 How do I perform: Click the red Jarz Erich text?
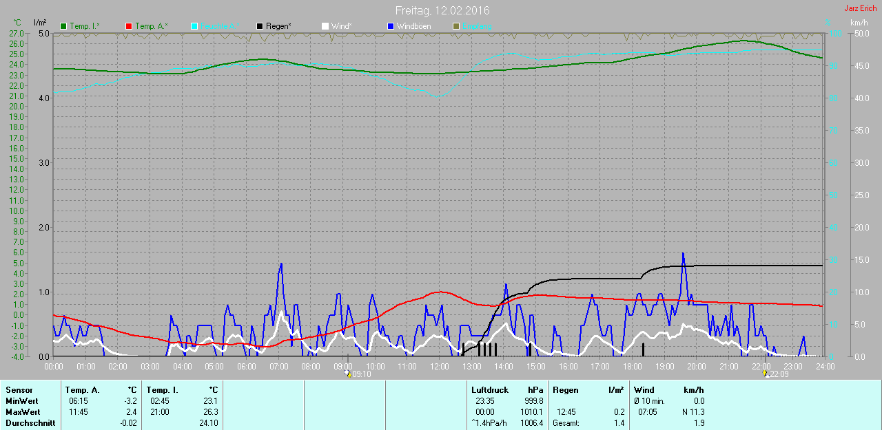pyautogui.click(x=860, y=8)
